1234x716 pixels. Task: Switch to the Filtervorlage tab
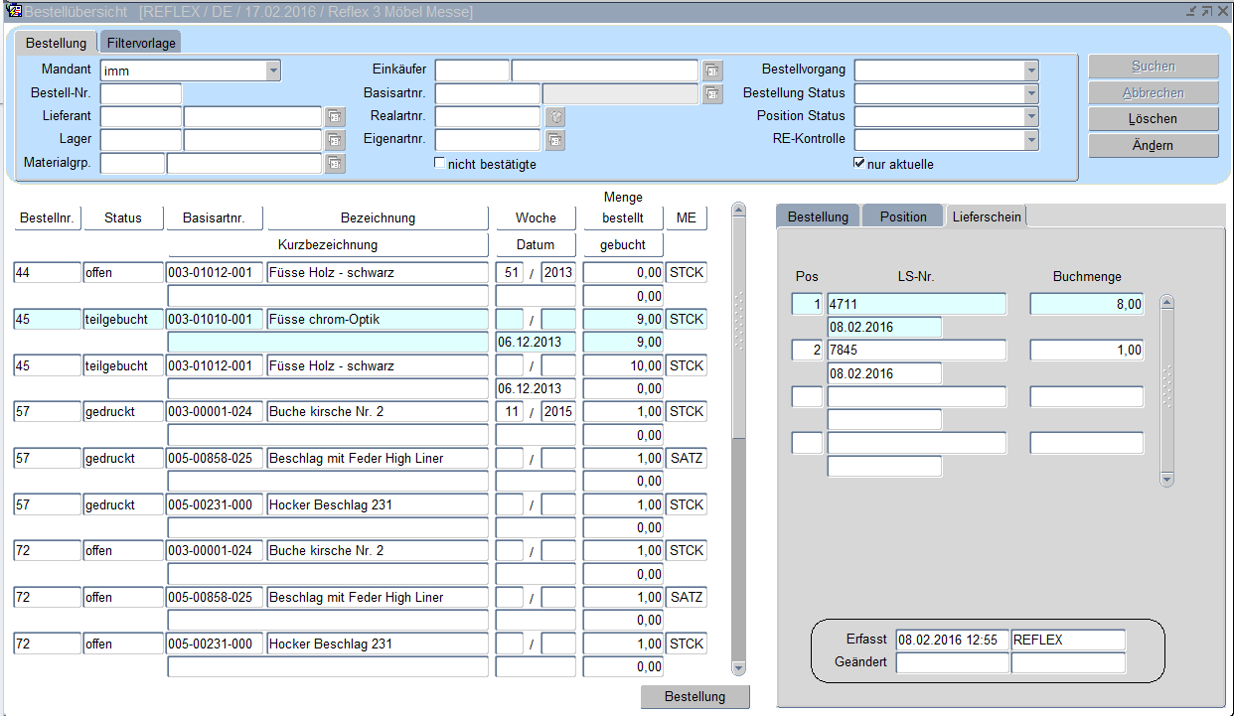(x=141, y=44)
